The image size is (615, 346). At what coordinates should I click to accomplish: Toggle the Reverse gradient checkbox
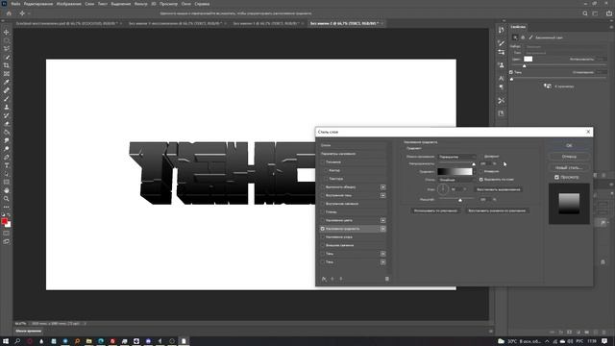tap(481, 171)
